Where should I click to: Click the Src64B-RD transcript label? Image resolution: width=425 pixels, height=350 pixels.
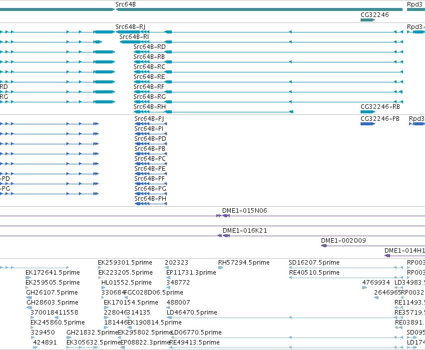click(149, 46)
